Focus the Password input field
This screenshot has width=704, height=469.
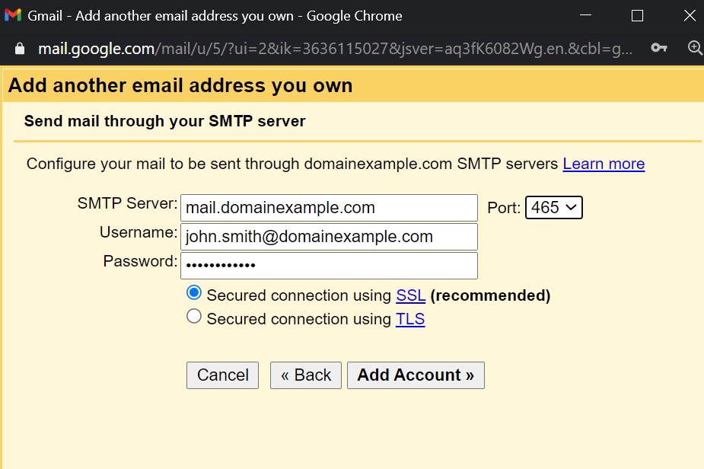[x=329, y=266]
